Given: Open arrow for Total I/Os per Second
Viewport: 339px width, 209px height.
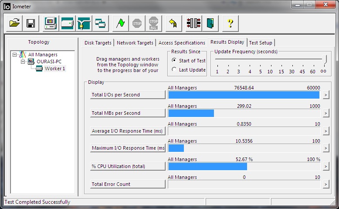Looking at the screenshot, I should coord(326,95).
